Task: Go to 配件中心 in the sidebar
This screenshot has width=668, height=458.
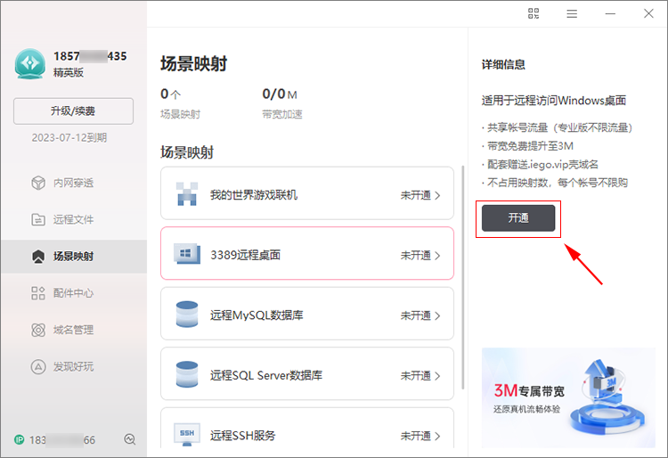Action: 73,292
